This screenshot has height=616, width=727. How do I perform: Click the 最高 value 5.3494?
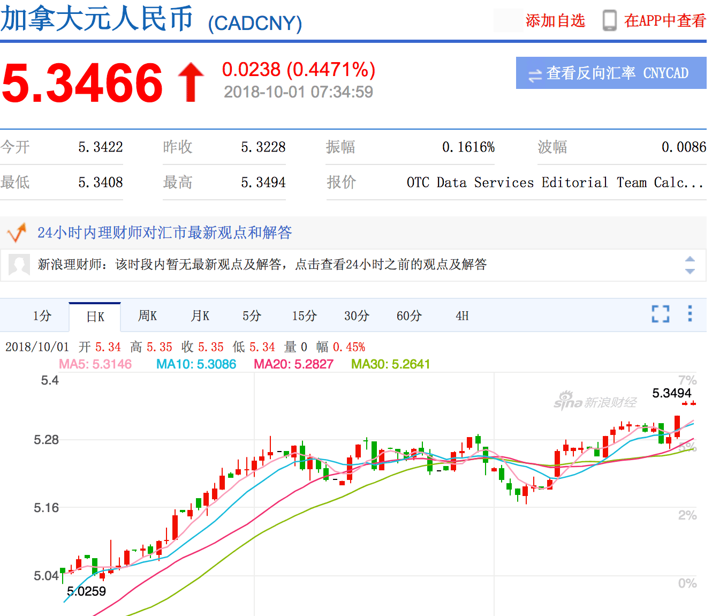click(x=263, y=183)
